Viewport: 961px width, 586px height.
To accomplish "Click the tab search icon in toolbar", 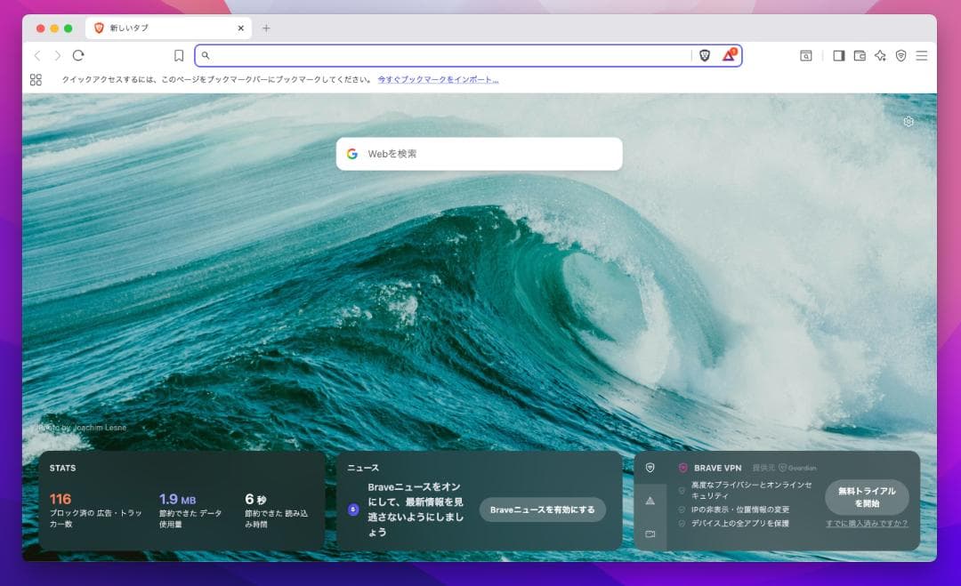I will [805, 55].
